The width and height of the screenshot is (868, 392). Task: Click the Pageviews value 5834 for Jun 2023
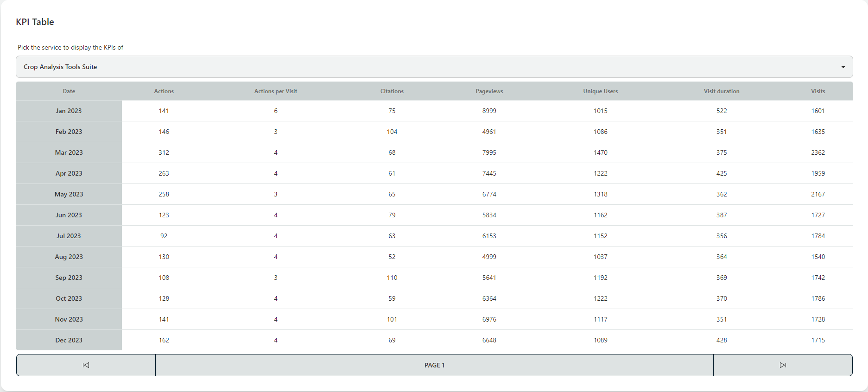click(489, 215)
